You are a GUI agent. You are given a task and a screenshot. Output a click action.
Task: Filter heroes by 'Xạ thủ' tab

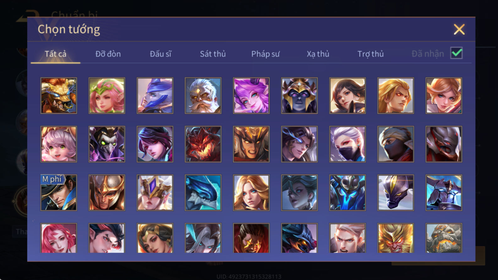(x=318, y=54)
